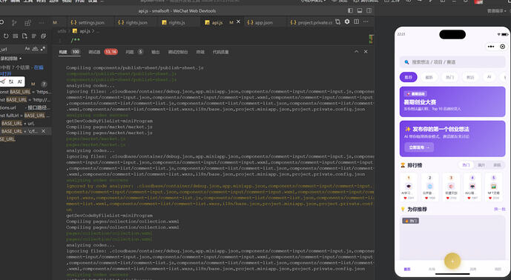The width and height of the screenshot is (511, 280).
Task: Clear search results list icon
Action: 16,36
